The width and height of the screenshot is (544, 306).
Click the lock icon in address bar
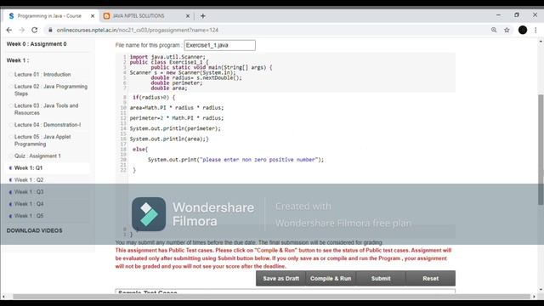click(50, 31)
